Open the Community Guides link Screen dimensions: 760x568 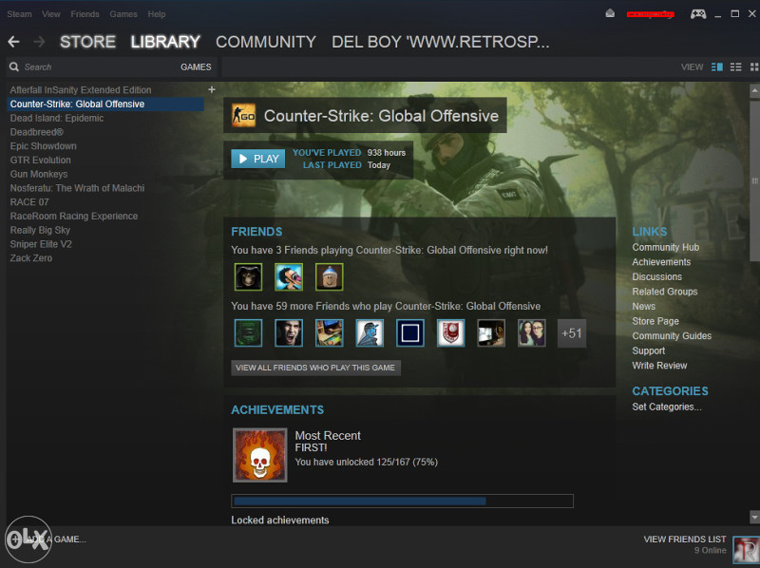point(672,336)
